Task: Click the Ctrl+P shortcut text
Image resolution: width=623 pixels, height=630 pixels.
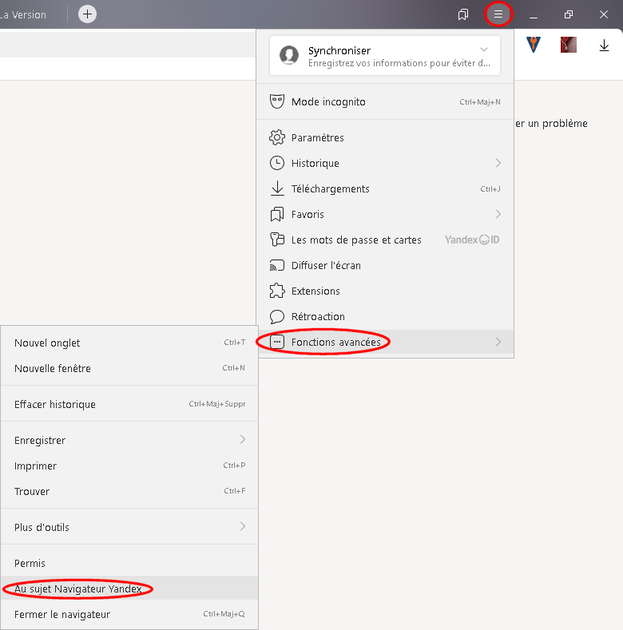Action: pyautogui.click(x=234, y=466)
